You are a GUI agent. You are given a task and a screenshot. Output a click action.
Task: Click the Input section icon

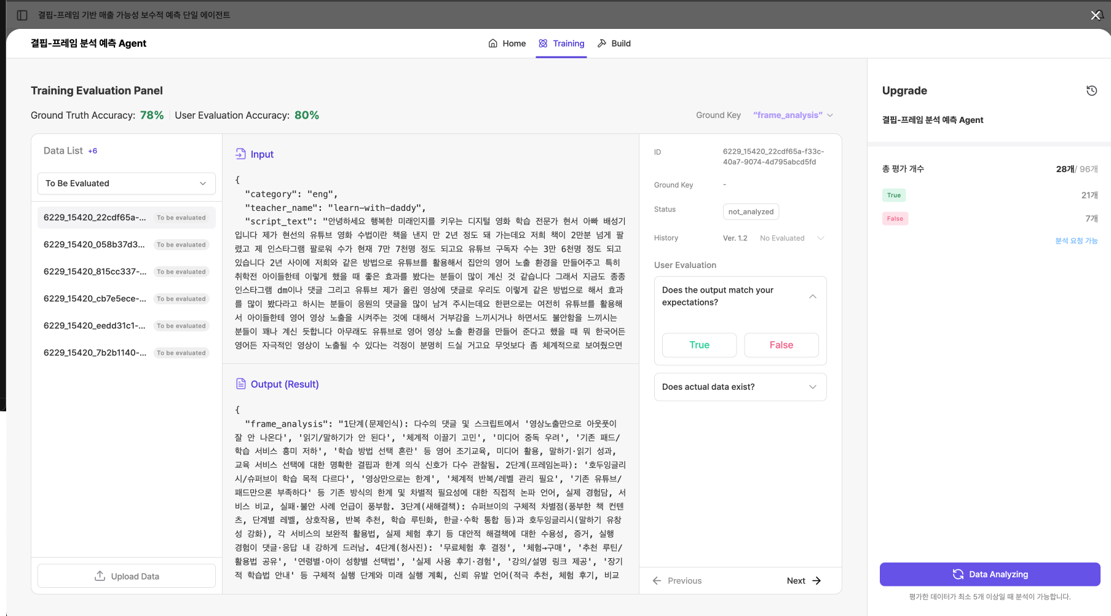240,154
